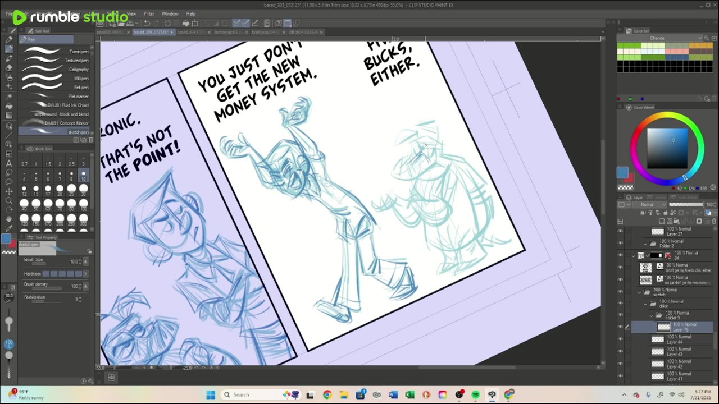Choose the Felt pen sub tool

pyautogui.click(x=55, y=87)
